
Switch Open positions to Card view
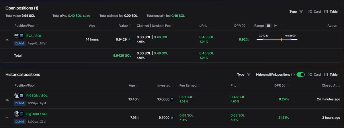[x=314, y=12]
